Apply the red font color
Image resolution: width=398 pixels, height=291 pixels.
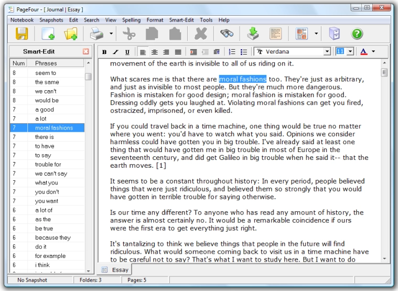point(364,52)
